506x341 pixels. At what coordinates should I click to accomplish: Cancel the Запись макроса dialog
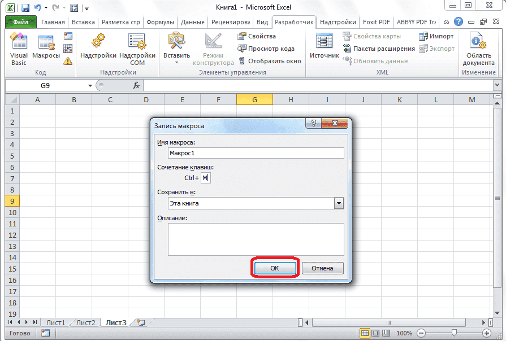(322, 268)
